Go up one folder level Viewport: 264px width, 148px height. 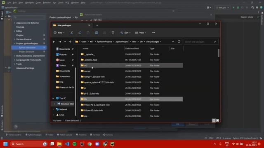[70, 42]
